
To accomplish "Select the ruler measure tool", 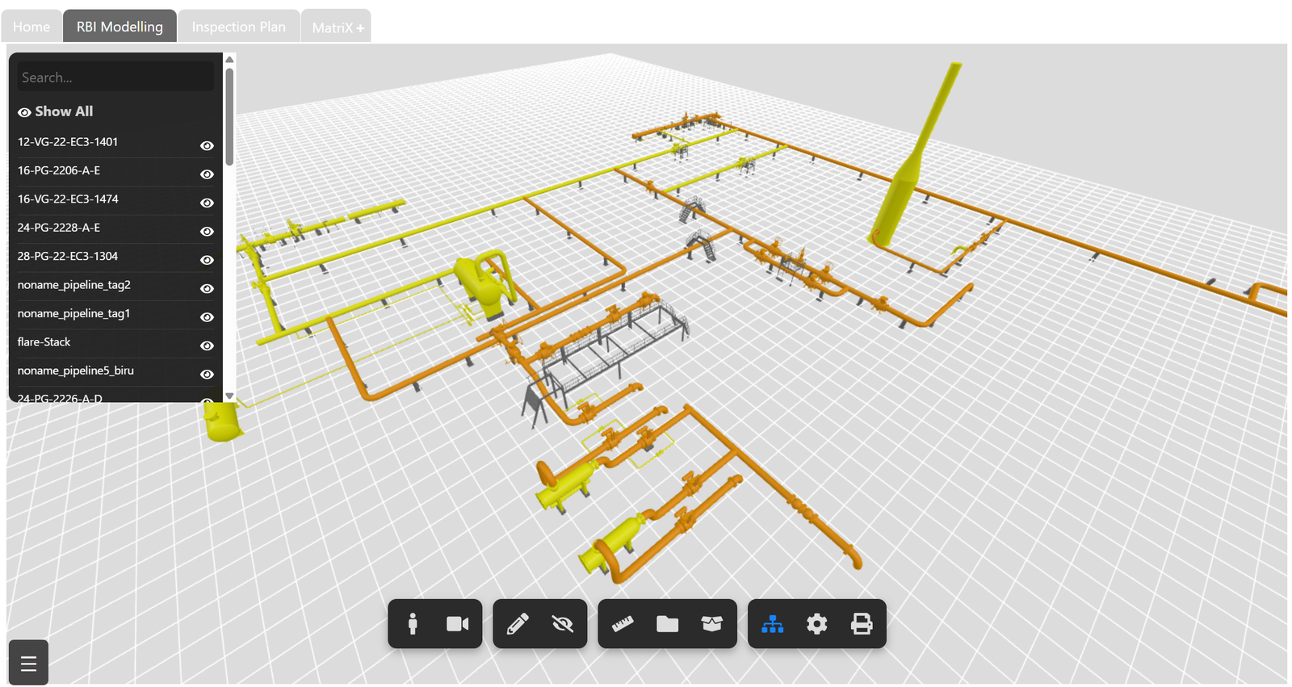I will tap(623, 624).
